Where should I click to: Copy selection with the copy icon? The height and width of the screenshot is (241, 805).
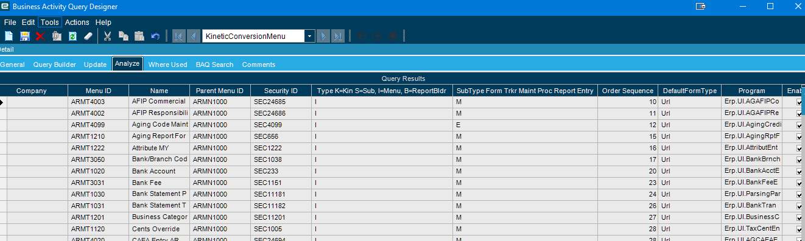124,37
